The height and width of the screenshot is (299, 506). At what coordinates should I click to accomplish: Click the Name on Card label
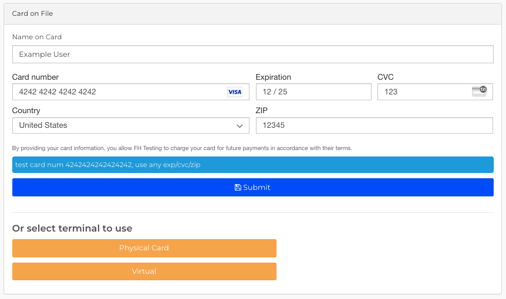[37, 37]
